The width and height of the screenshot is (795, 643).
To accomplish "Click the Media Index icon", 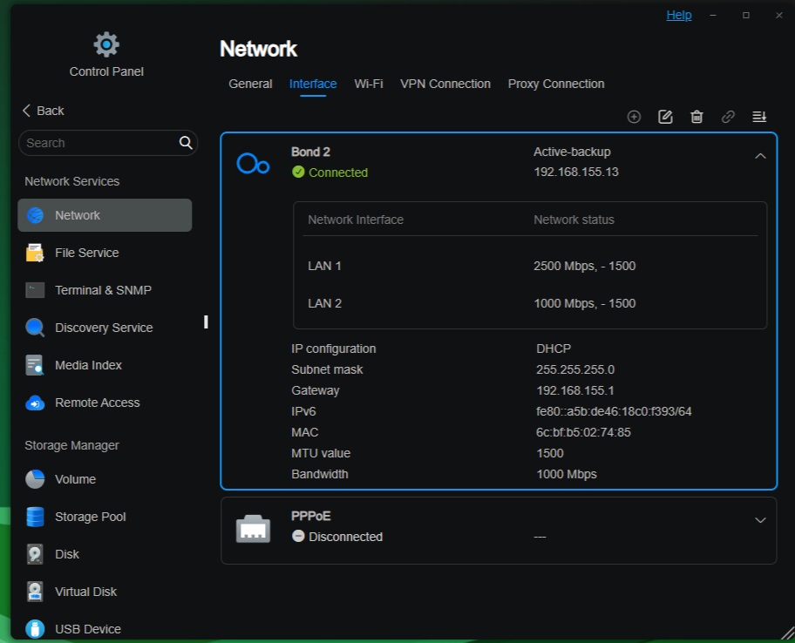I will coord(35,365).
